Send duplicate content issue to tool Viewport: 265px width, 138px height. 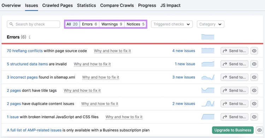pyautogui.click(x=234, y=104)
